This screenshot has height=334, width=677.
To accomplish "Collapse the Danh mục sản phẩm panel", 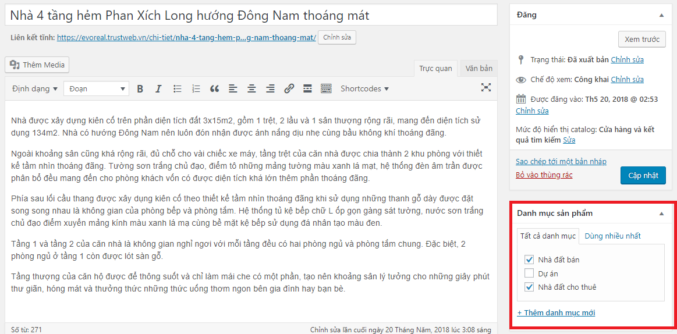I will (661, 213).
